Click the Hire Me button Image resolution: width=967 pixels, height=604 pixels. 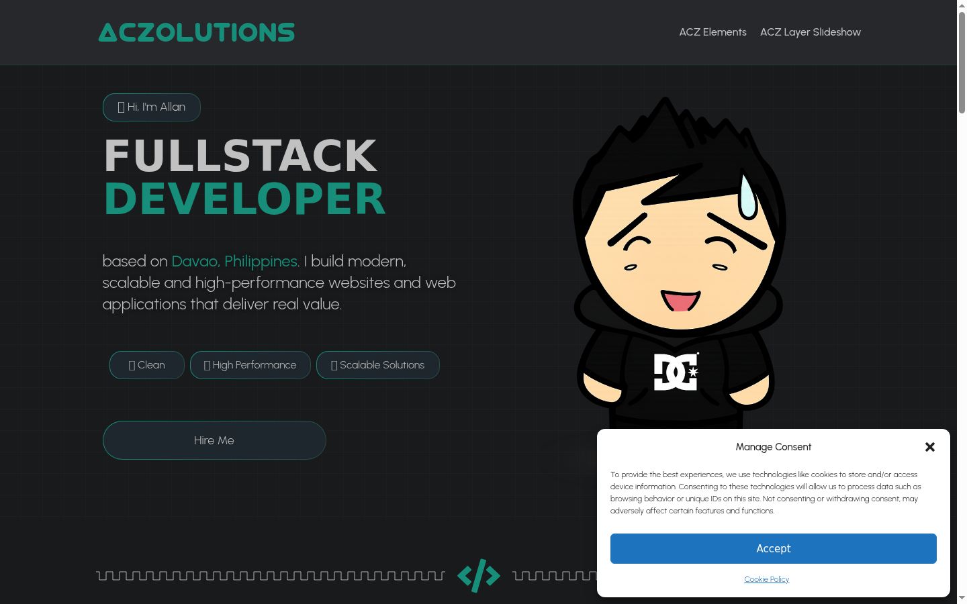tap(214, 440)
